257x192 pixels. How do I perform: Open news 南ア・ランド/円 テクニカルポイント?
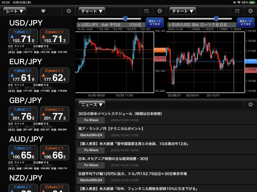coord(166,132)
